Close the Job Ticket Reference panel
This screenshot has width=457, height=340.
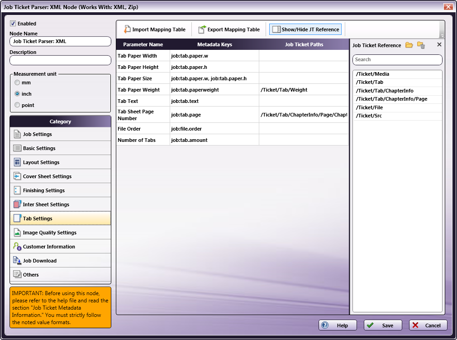[x=439, y=44]
